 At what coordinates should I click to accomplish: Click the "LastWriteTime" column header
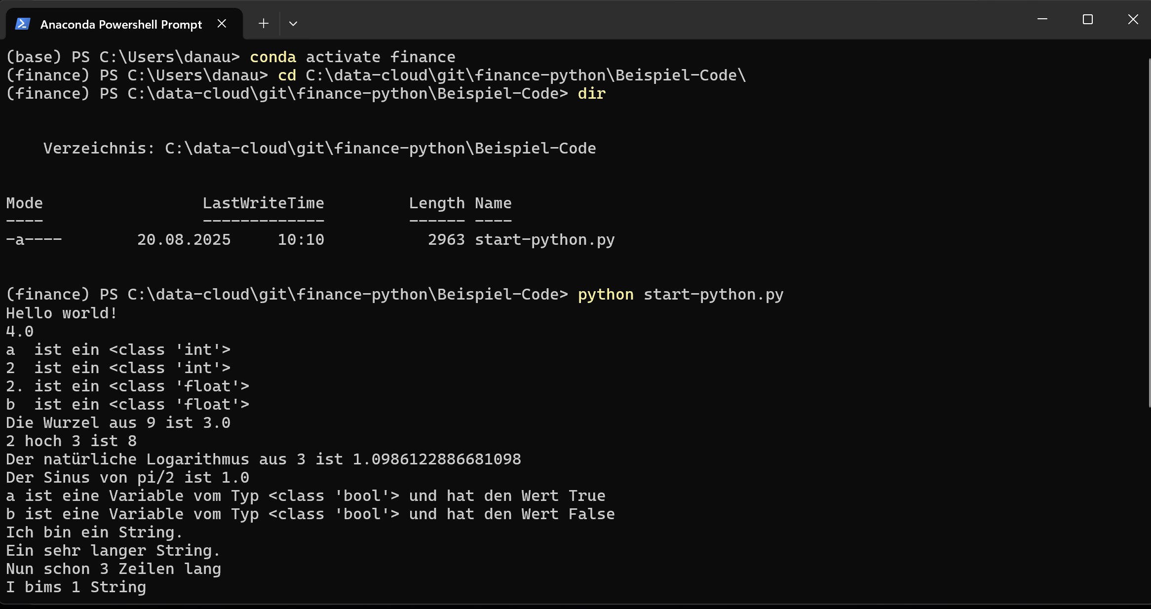[263, 203]
